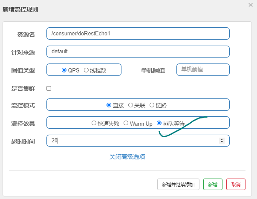Toggle the 是否集群 checkbox
Image resolution: width=257 pixels, height=199 pixels.
tap(49, 88)
